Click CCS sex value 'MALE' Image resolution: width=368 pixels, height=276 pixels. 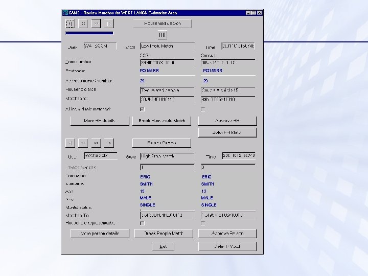[x=146, y=198]
